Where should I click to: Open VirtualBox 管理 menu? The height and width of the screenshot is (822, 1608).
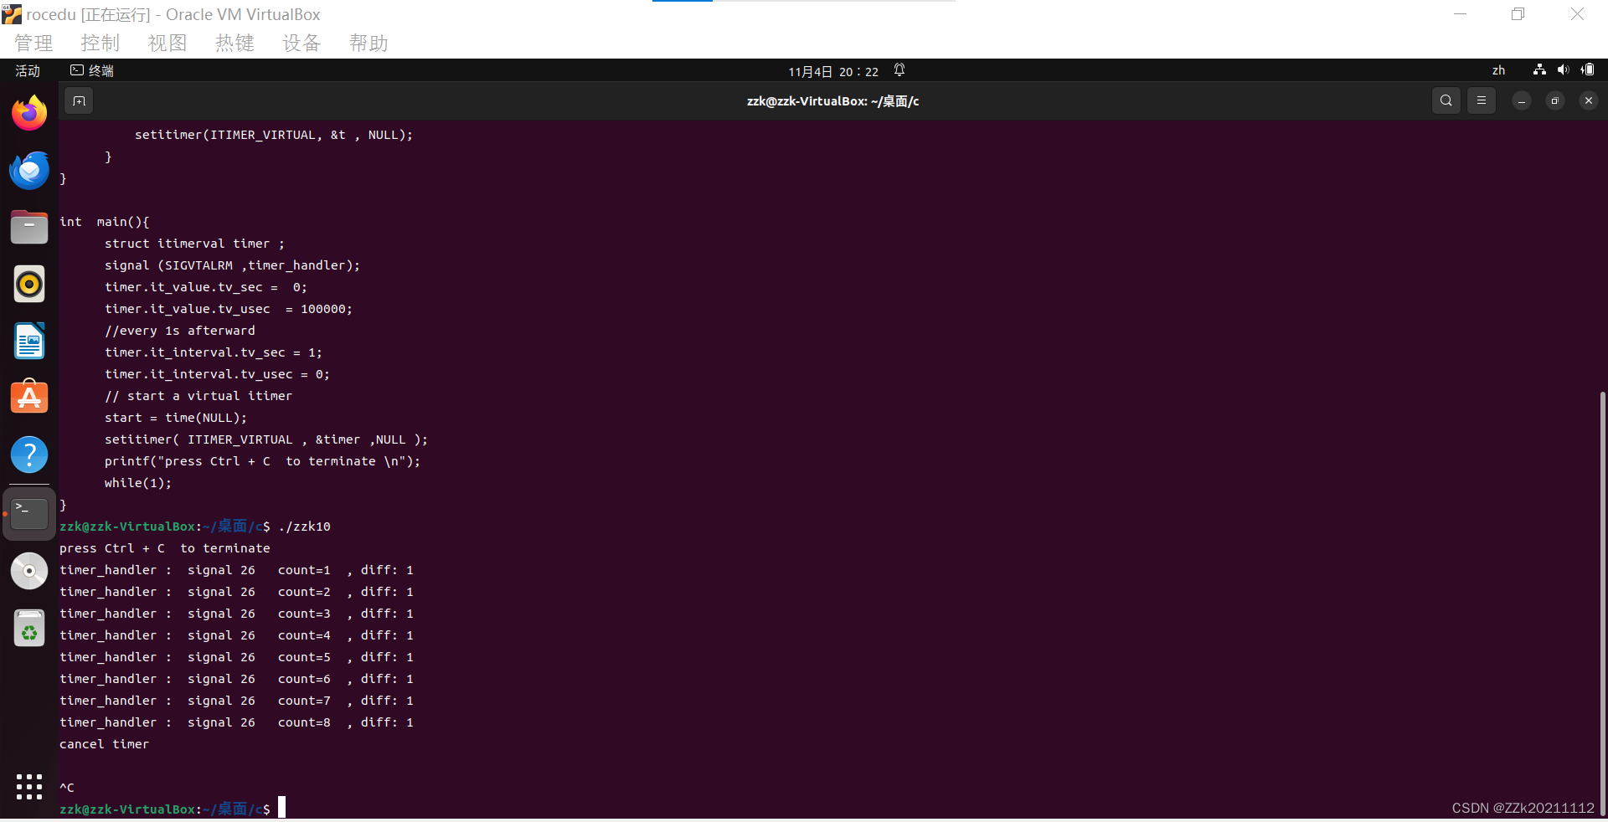(x=33, y=43)
